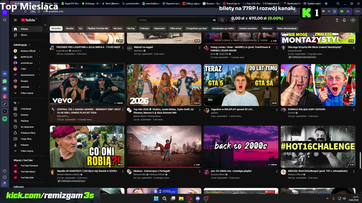Open the back to 2000s thumbnail
Viewport: 362px width, 203px height.
tap(241, 147)
